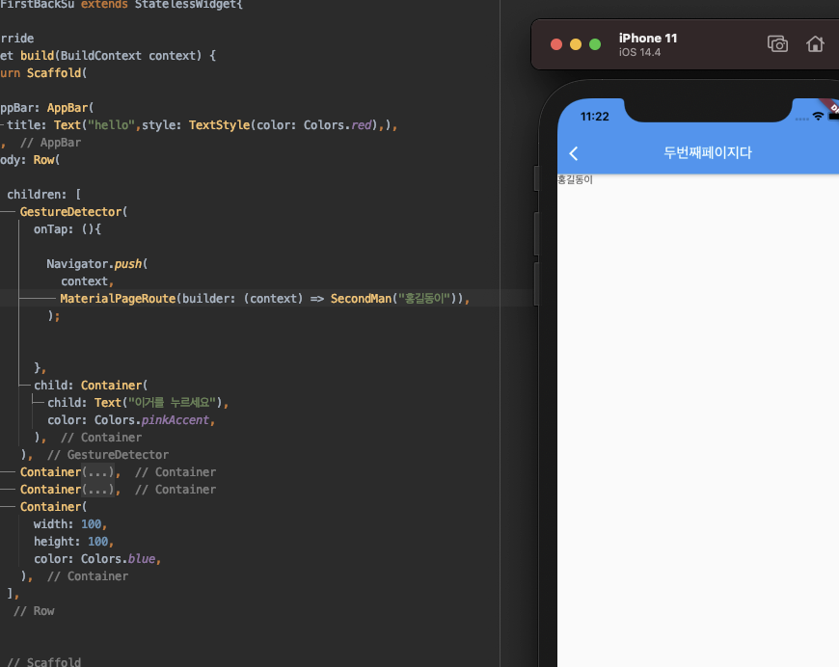Click the children: [ line
Screen dimensions: 839x667
tap(43, 194)
